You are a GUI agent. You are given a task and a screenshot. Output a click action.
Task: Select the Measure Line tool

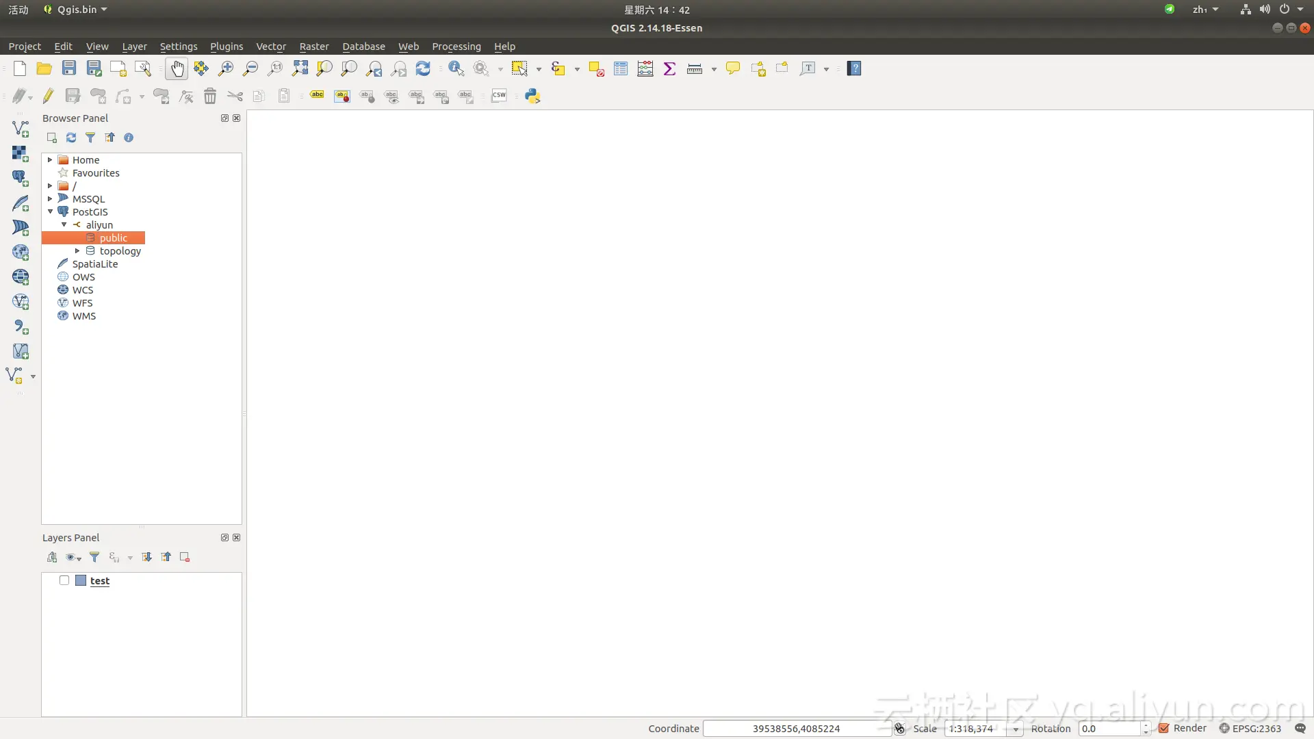(695, 68)
